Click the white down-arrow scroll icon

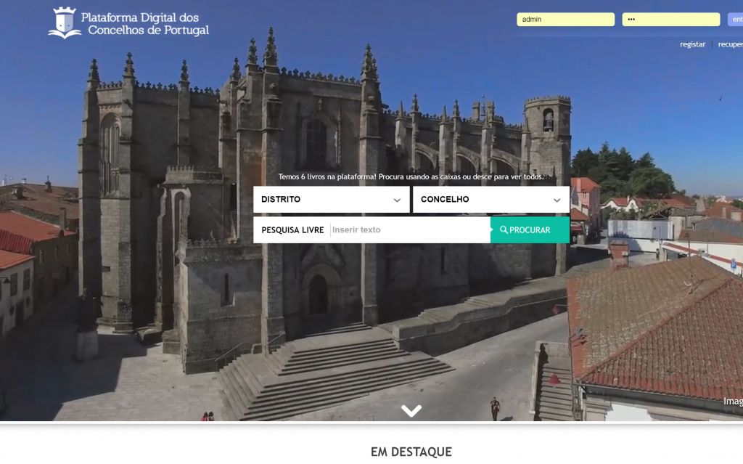tap(411, 411)
